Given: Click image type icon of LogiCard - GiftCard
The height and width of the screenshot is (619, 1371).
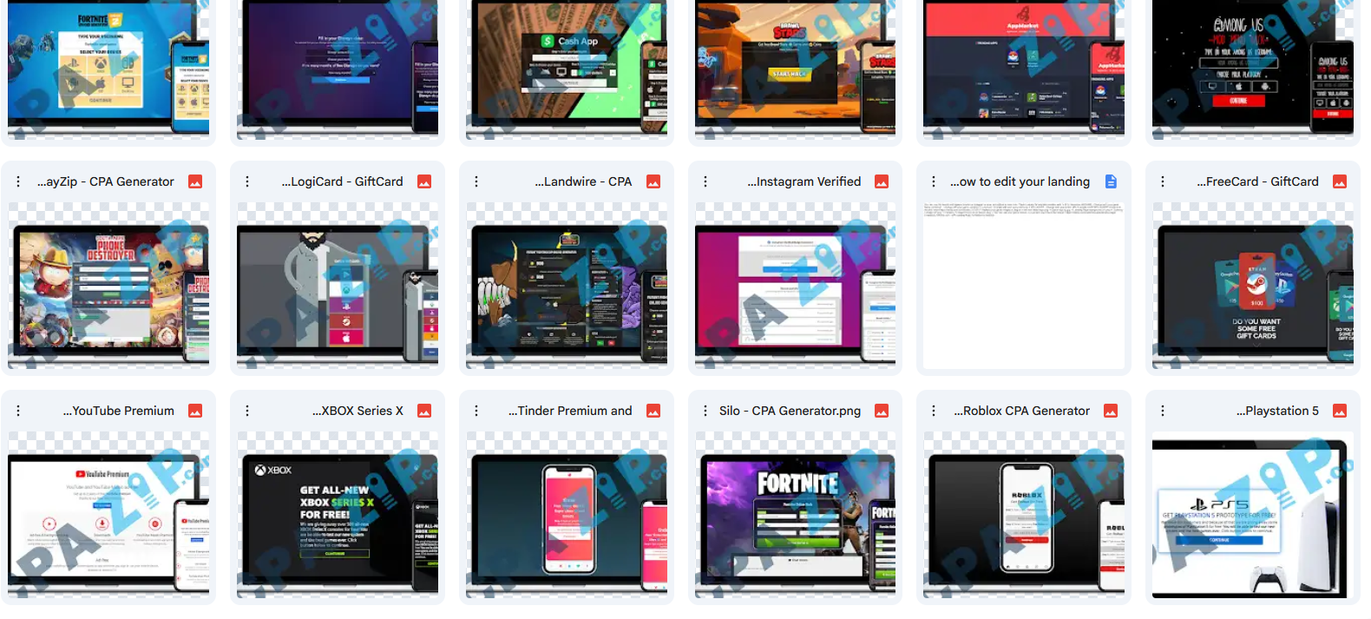Looking at the screenshot, I should pos(424,181).
